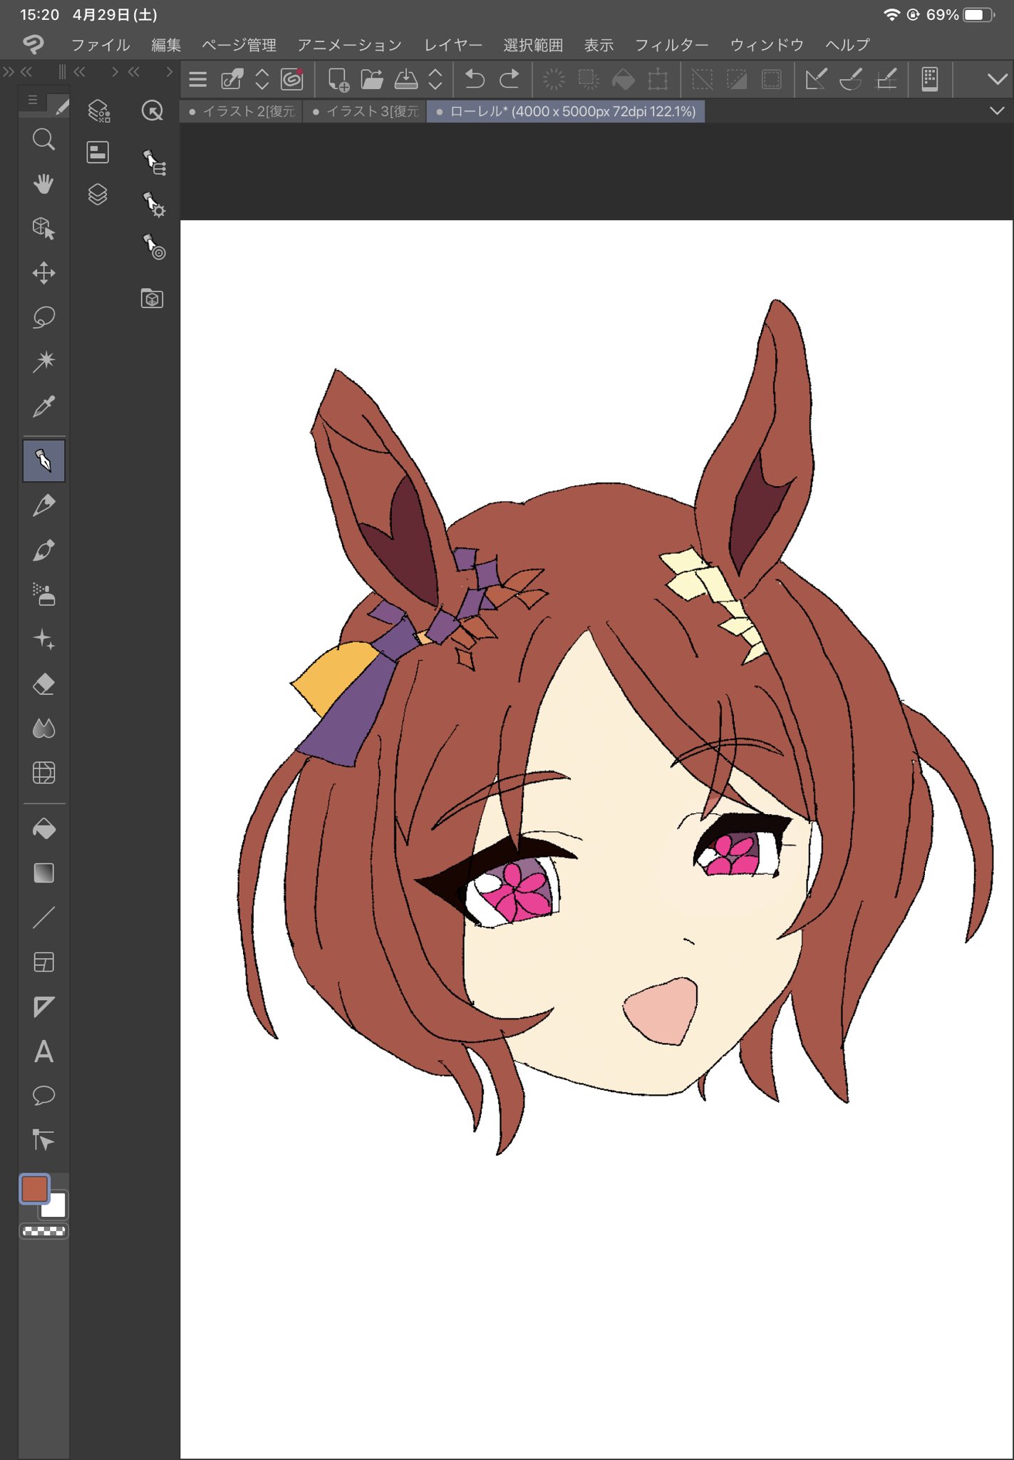Toggle Snap to Special Ruler
1014x1460 pixels.
[851, 78]
